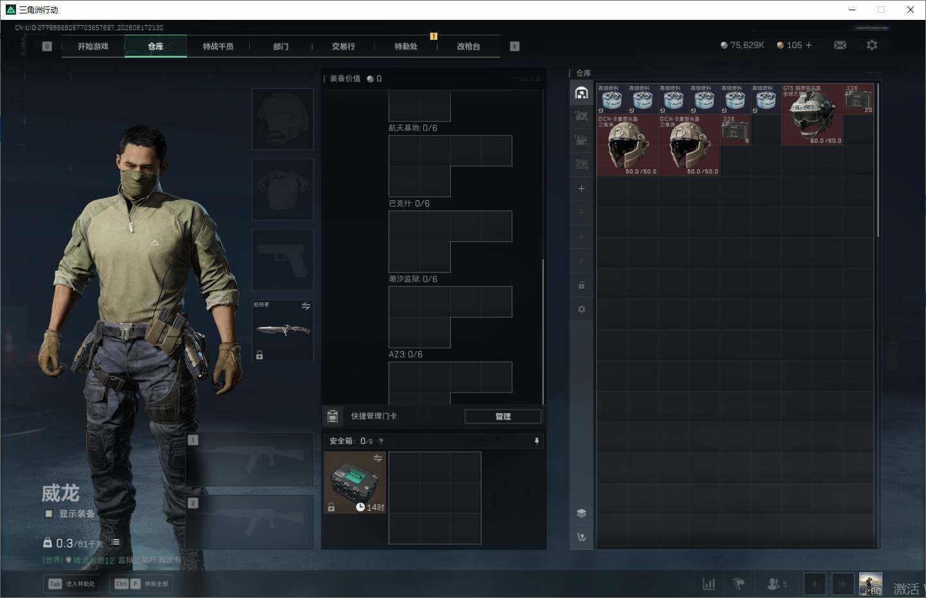
Task: Click the 仓库 warehouse panel header
Action: coord(584,73)
